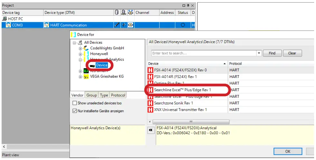Select the HOST PC row

(98, 19)
